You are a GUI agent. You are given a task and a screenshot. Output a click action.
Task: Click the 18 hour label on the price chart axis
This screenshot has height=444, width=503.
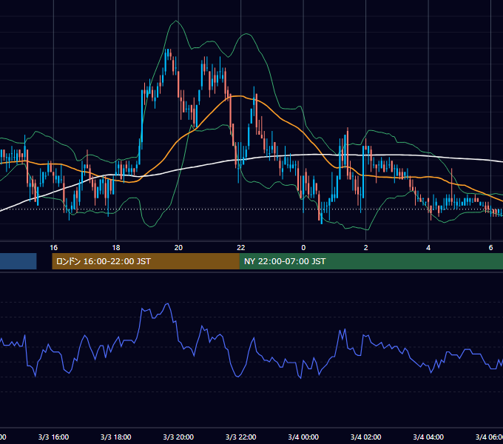click(116, 248)
